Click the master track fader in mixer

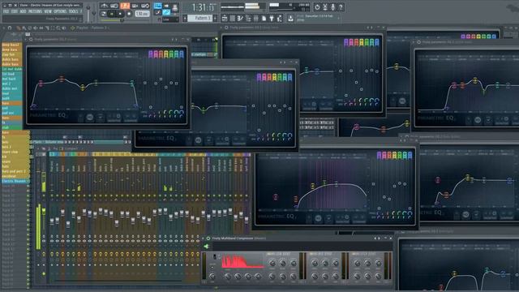coord(44,211)
